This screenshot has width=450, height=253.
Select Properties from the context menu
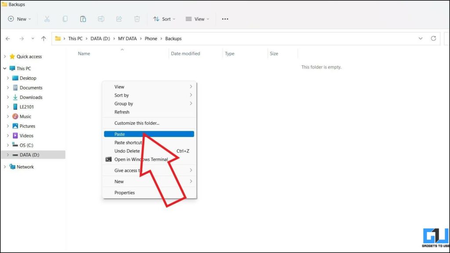point(124,192)
